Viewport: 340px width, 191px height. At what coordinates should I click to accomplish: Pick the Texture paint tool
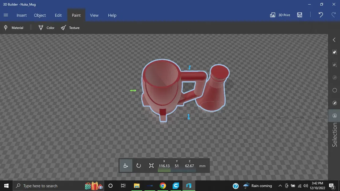tap(70, 28)
